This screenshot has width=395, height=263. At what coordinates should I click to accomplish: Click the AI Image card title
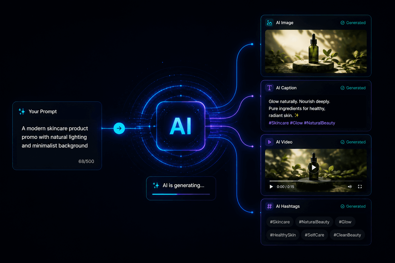285,23
